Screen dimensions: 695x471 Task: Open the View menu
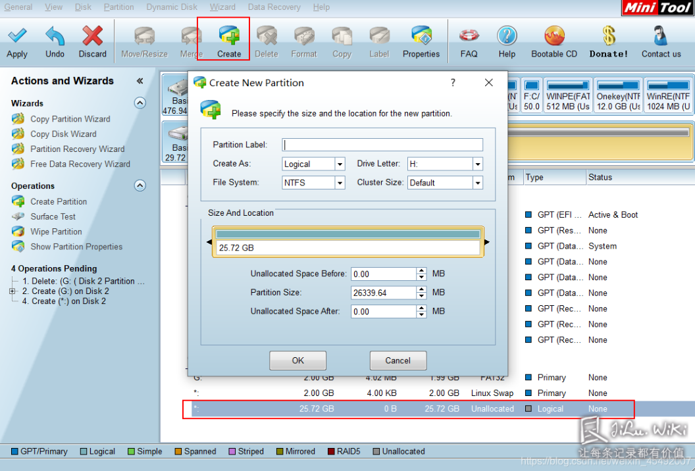pos(53,7)
